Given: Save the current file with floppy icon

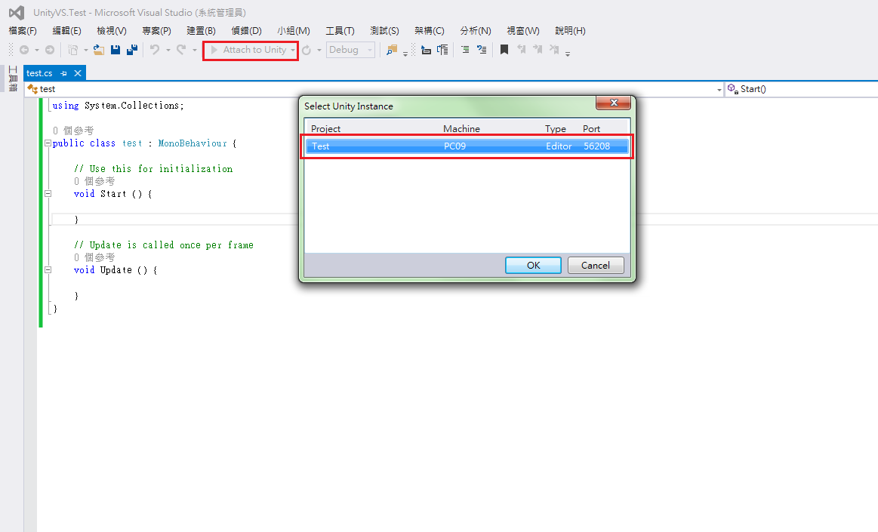Looking at the screenshot, I should tap(116, 50).
